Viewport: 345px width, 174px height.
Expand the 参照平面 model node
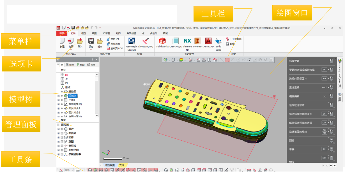(x=59, y=150)
